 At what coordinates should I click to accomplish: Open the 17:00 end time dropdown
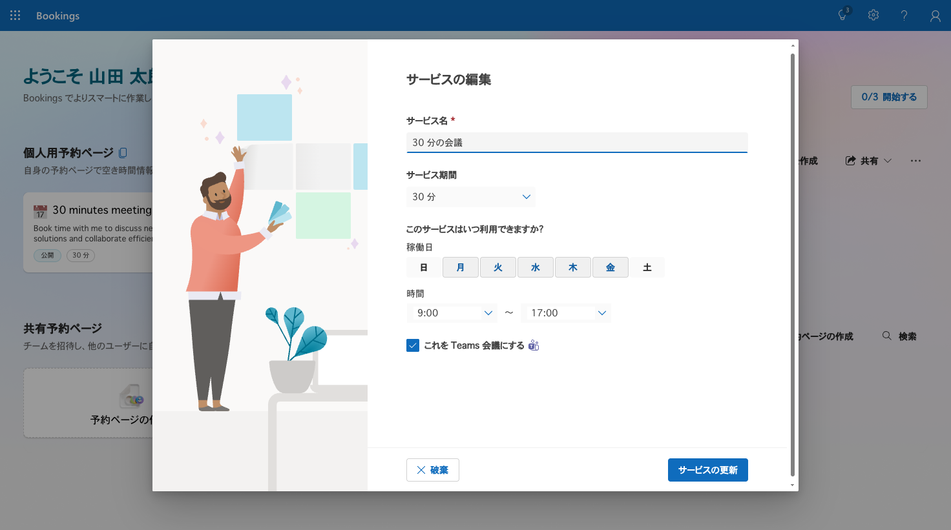click(x=566, y=313)
